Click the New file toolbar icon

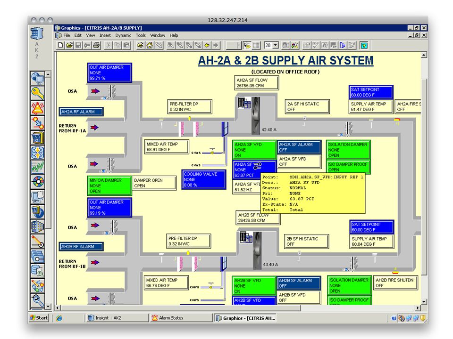coord(60,45)
